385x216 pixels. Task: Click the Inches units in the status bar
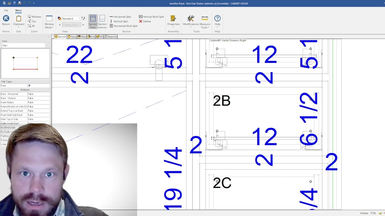pyautogui.click(x=364, y=213)
